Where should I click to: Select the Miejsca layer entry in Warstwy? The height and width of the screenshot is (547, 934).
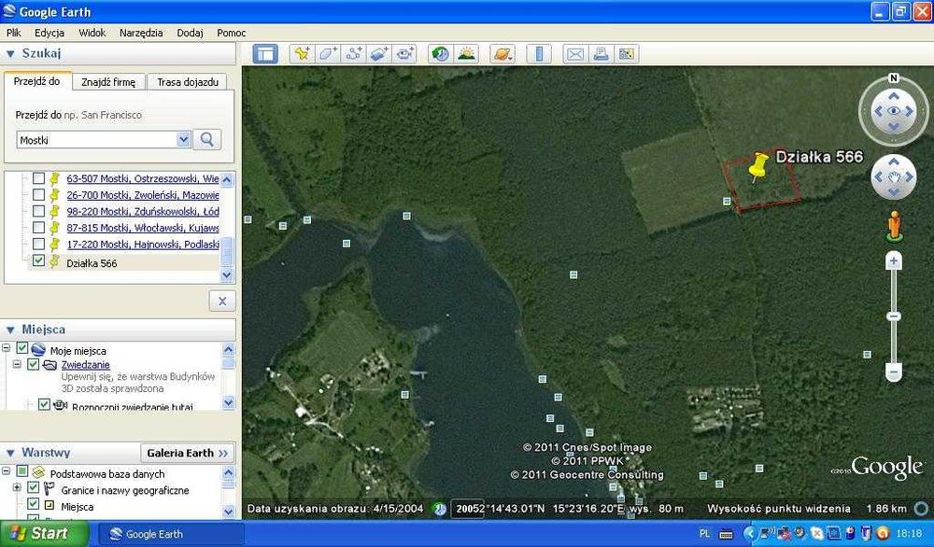pos(77,507)
